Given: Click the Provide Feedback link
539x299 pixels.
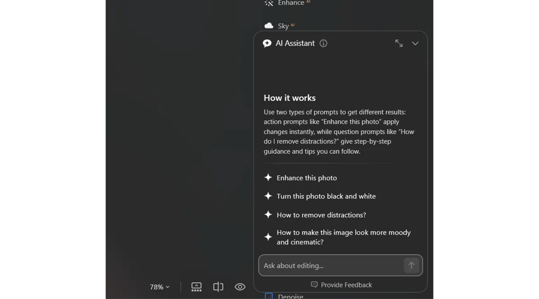Looking at the screenshot, I should click(x=346, y=285).
